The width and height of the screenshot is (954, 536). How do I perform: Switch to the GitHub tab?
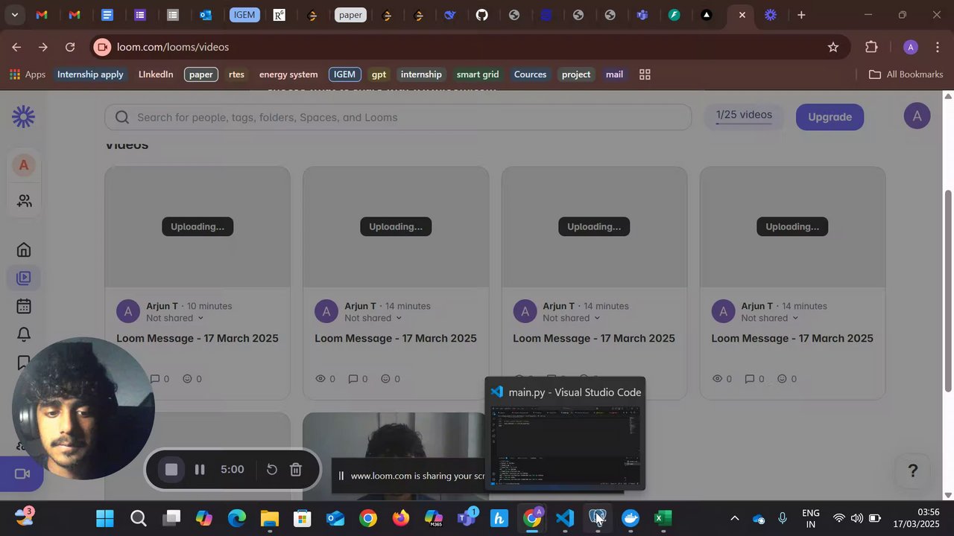(x=482, y=14)
